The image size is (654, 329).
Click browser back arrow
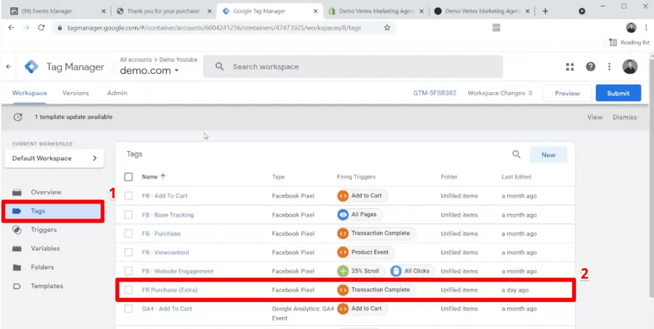(x=11, y=28)
